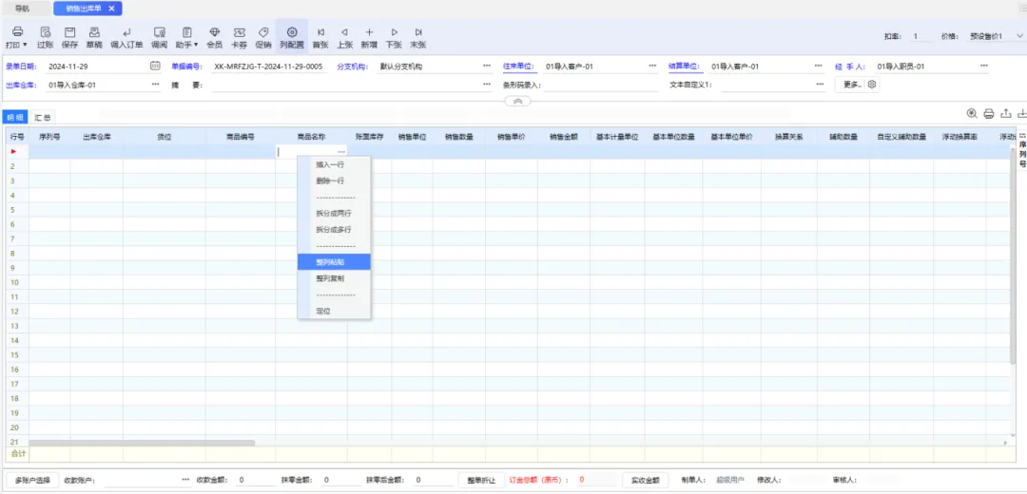
Task: Click the 结算单位 label link
Action: [x=685, y=66]
